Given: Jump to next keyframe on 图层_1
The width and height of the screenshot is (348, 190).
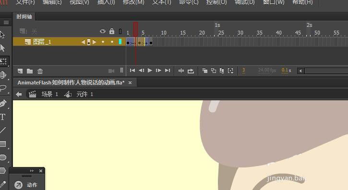Looking at the screenshot, I should (95, 42).
